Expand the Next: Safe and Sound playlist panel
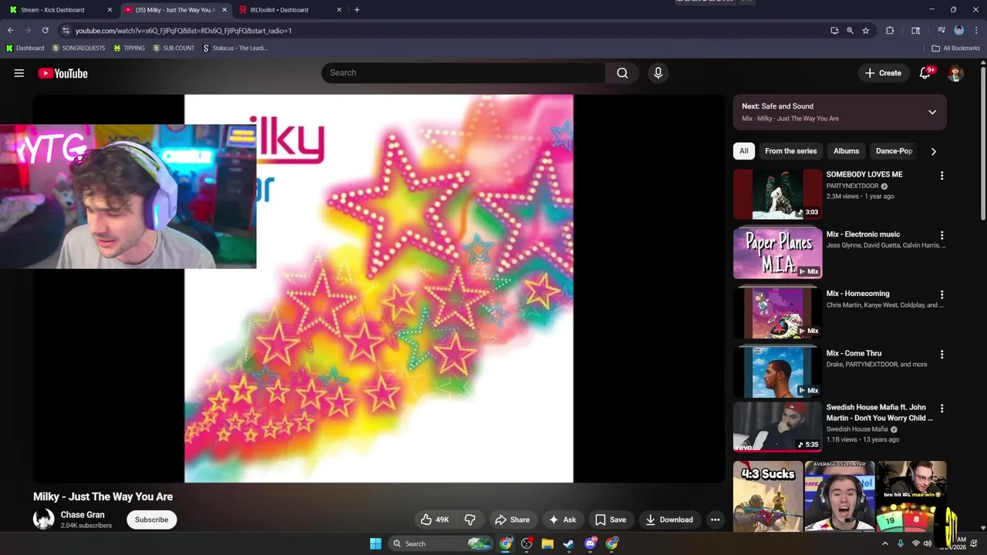The image size is (987, 555). point(932,112)
